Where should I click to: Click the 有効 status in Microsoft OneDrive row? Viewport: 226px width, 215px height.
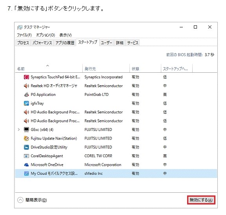coord(135,165)
